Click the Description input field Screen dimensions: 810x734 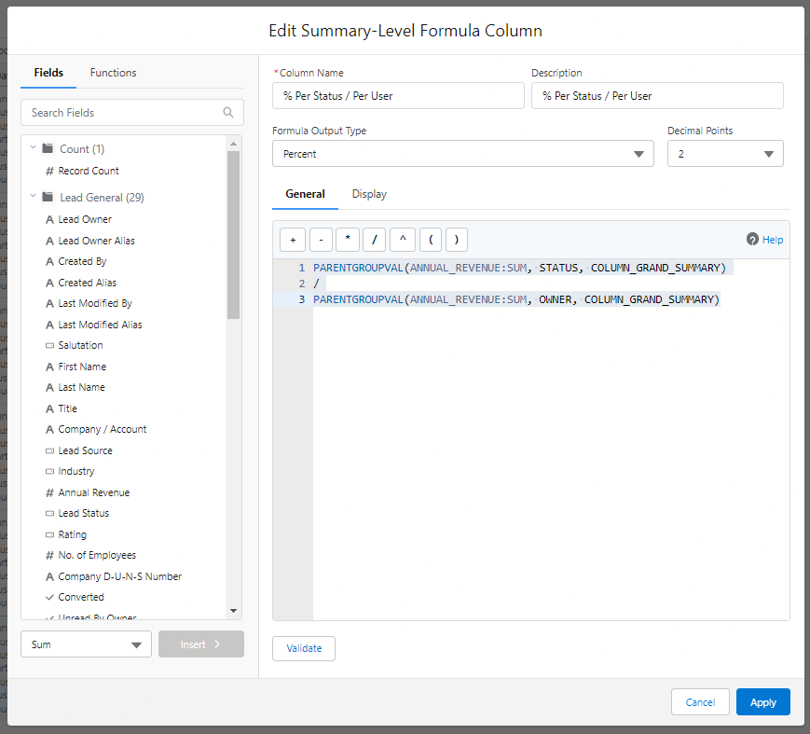657,96
